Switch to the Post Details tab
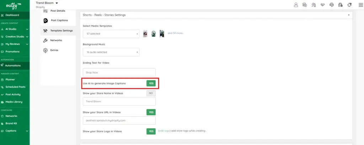 [58, 11]
